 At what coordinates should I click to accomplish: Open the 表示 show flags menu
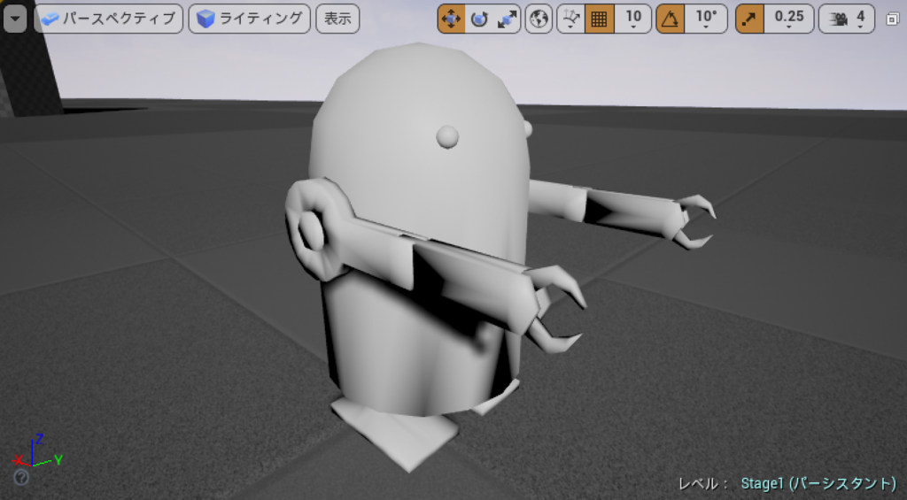point(337,19)
